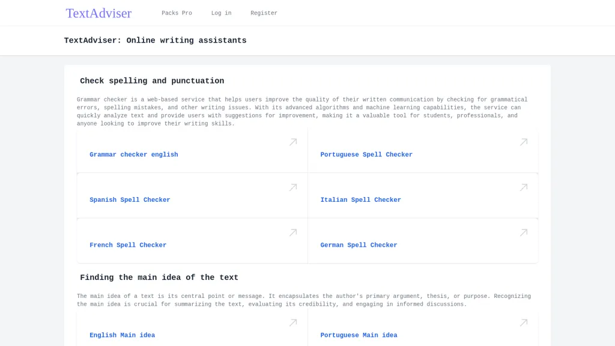Go to the Register page
The width and height of the screenshot is (615, 346).
click(264, 13)
